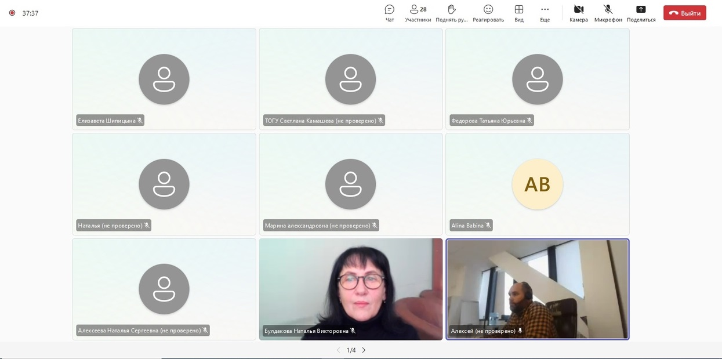This screenshot has height=359, width=722.
Task: Leave the meeting with the red button
Action: pos(685,13)
